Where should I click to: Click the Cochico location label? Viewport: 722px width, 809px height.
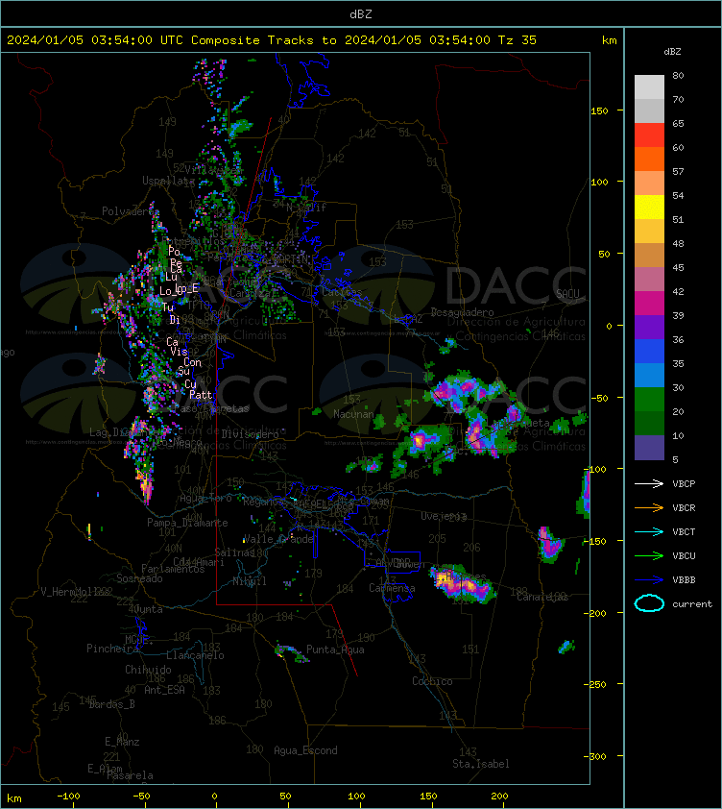[x=432, y=681]
